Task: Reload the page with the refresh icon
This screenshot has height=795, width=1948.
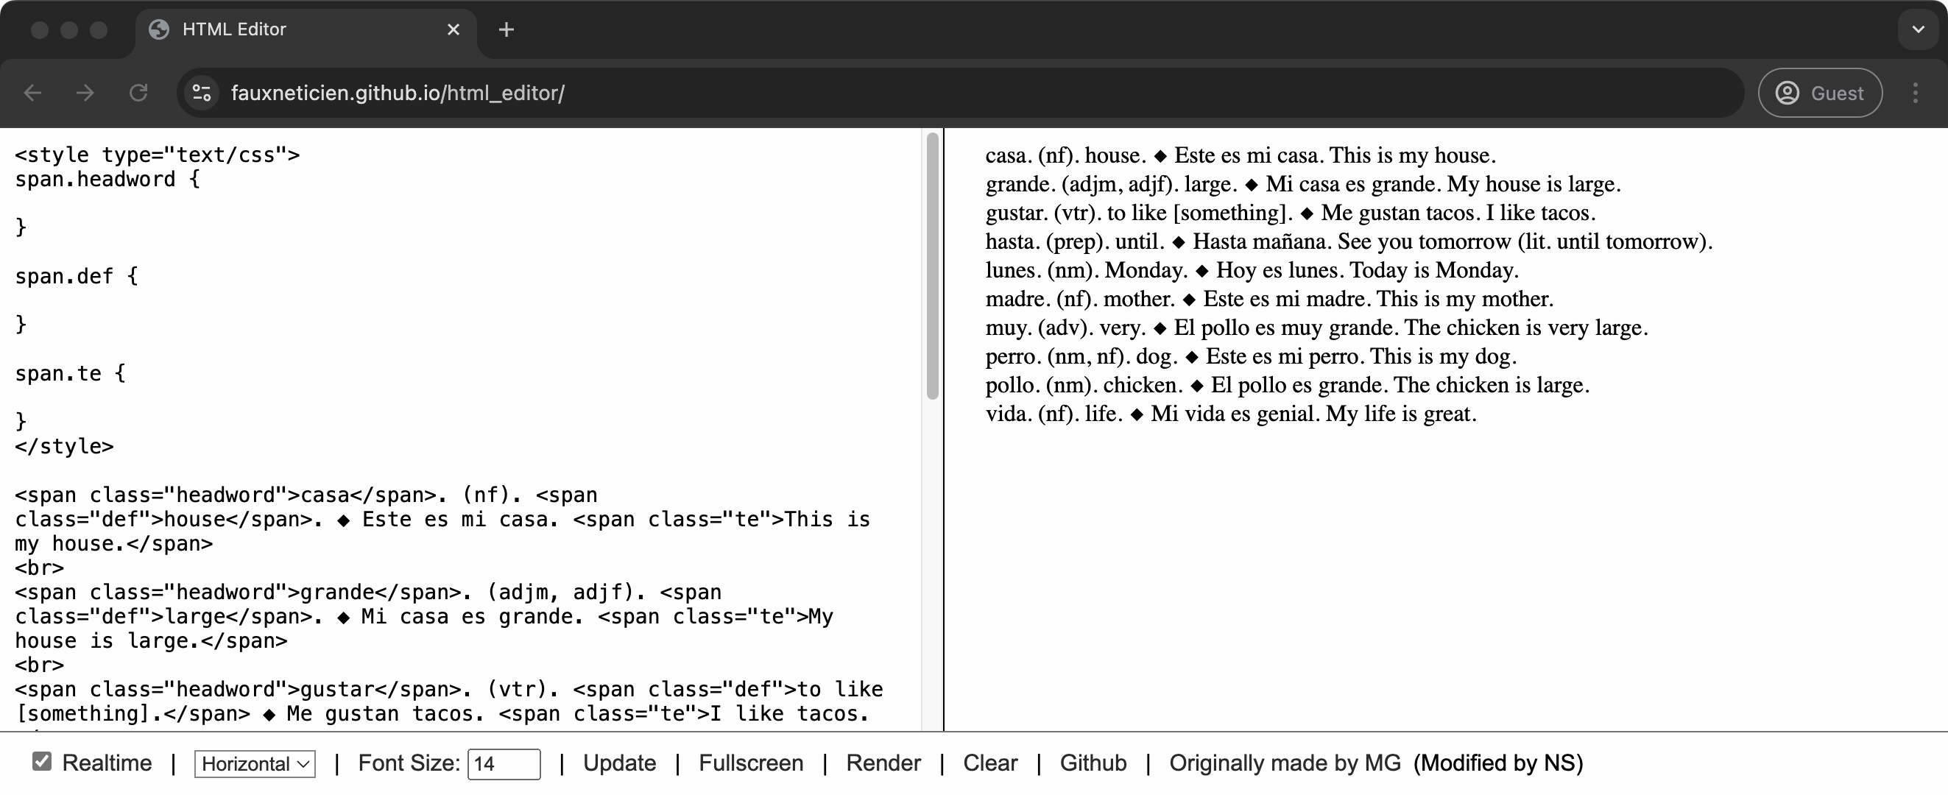Action: (138, 93)
